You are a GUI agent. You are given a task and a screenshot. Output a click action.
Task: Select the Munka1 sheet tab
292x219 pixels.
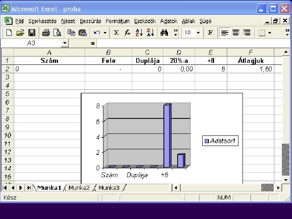coord(49,188)
